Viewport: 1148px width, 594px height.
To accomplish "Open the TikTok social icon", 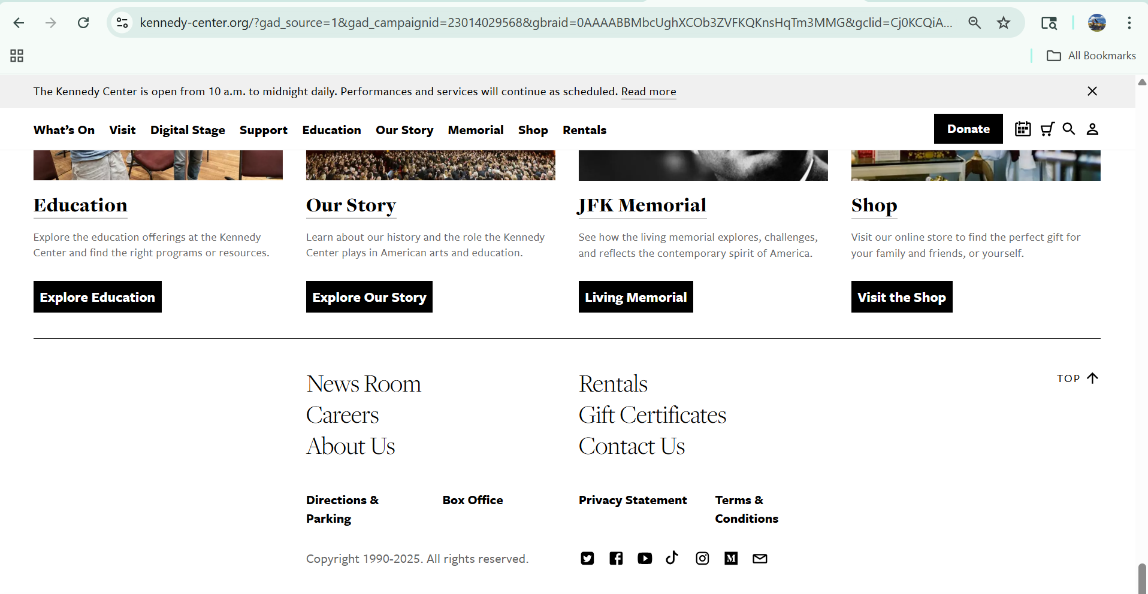I will coord(672,558).
